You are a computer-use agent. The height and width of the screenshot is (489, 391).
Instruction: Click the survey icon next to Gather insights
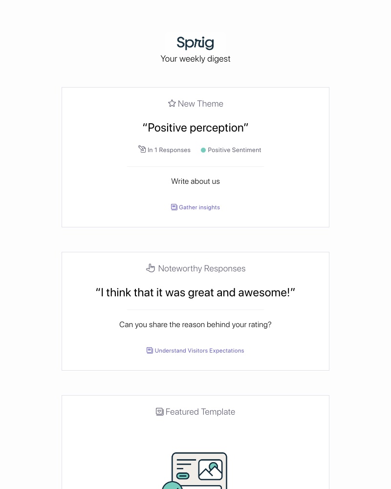click(174, 207)
